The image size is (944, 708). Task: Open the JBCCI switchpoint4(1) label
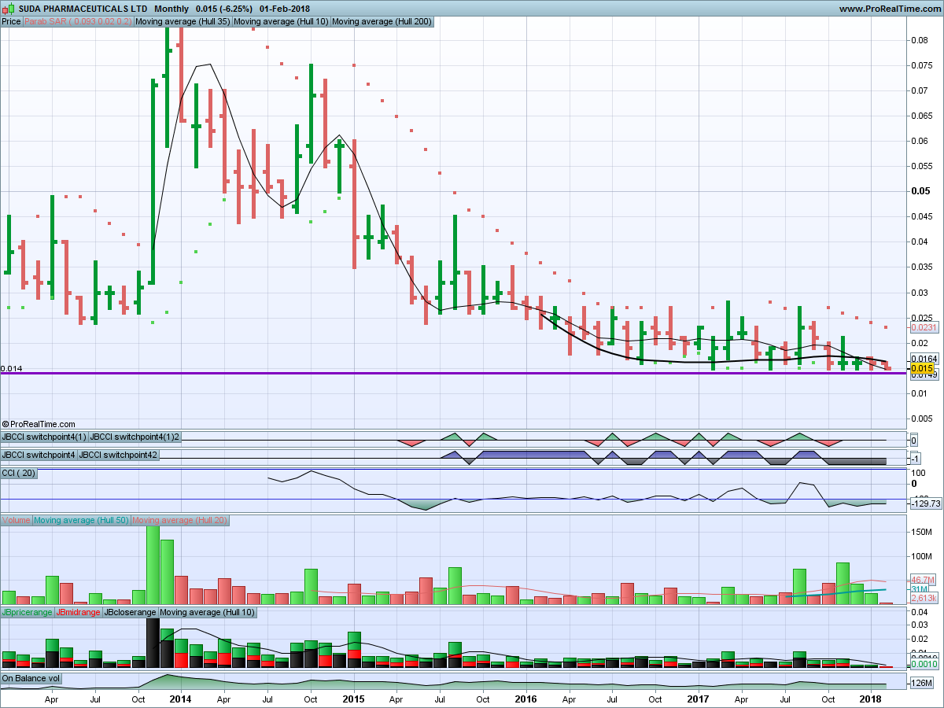coord(44,437)
